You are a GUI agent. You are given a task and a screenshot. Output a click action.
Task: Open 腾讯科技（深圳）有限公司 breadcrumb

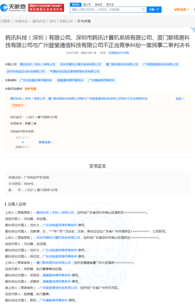[53, 21]
